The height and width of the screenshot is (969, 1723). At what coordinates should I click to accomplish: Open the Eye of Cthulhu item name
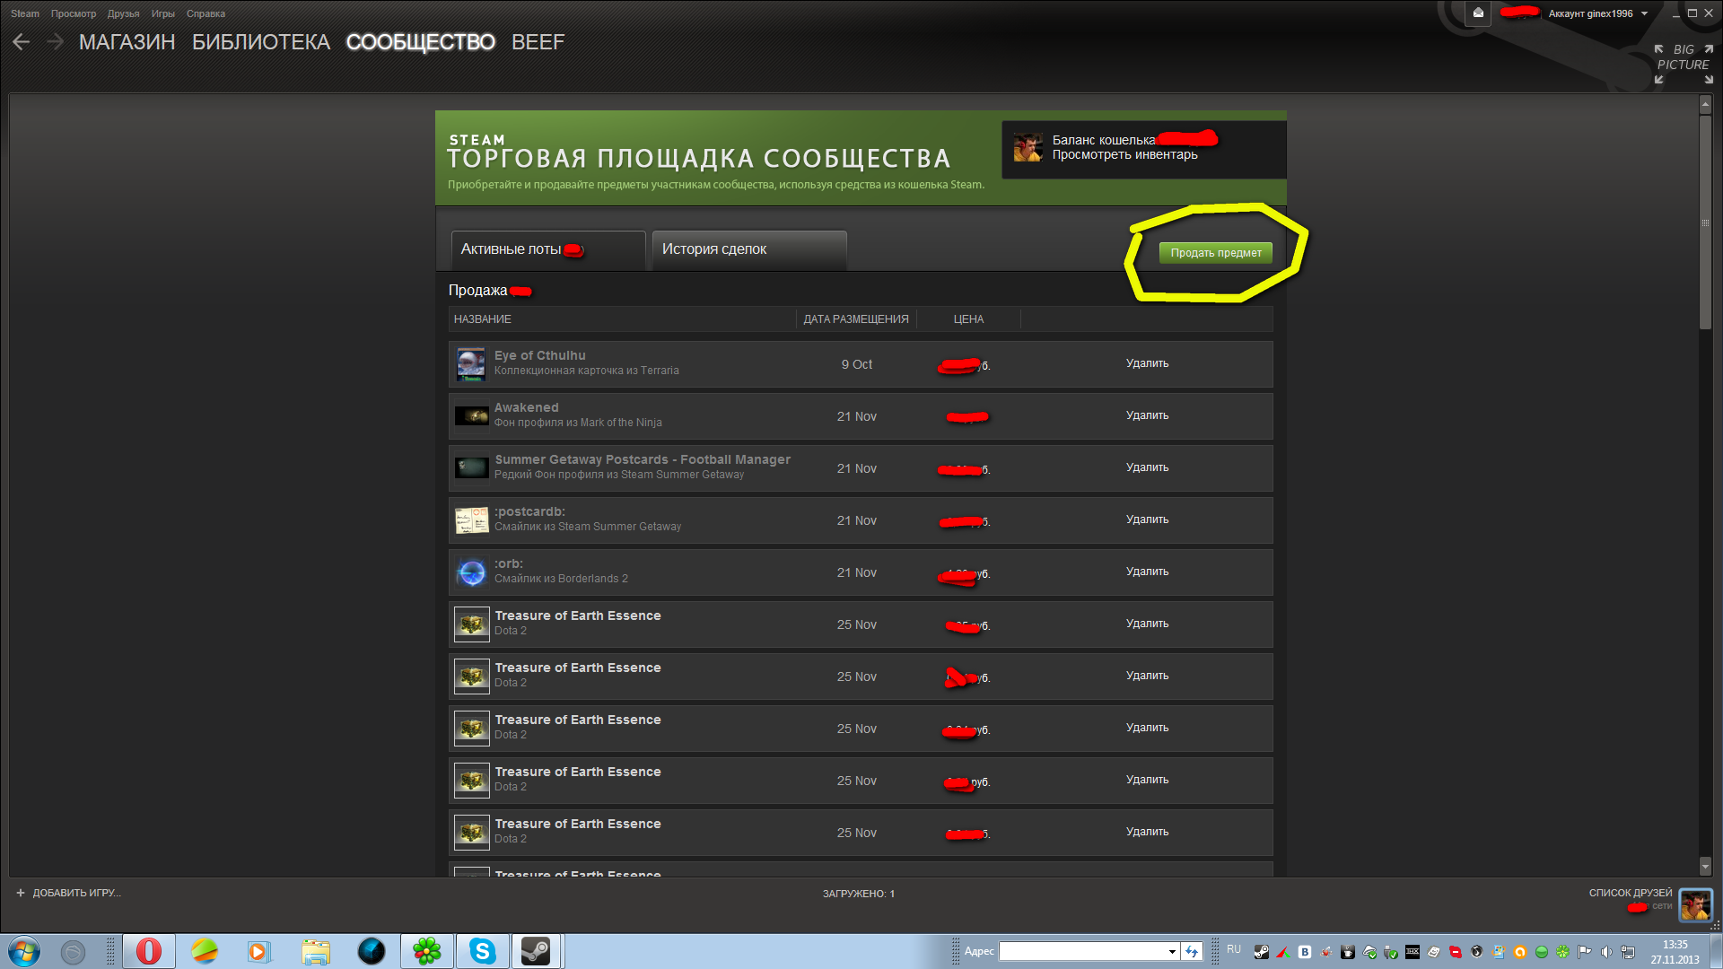(539, 355)
